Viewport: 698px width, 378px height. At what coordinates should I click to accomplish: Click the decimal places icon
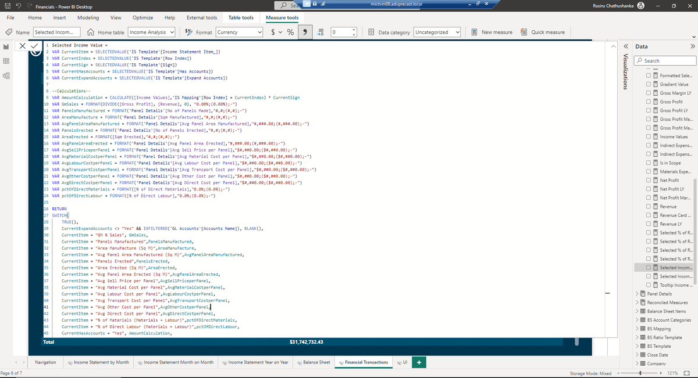pos(321,33)
